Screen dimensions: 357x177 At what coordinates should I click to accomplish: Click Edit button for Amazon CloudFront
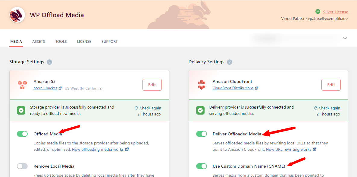(x=331, y=85)
